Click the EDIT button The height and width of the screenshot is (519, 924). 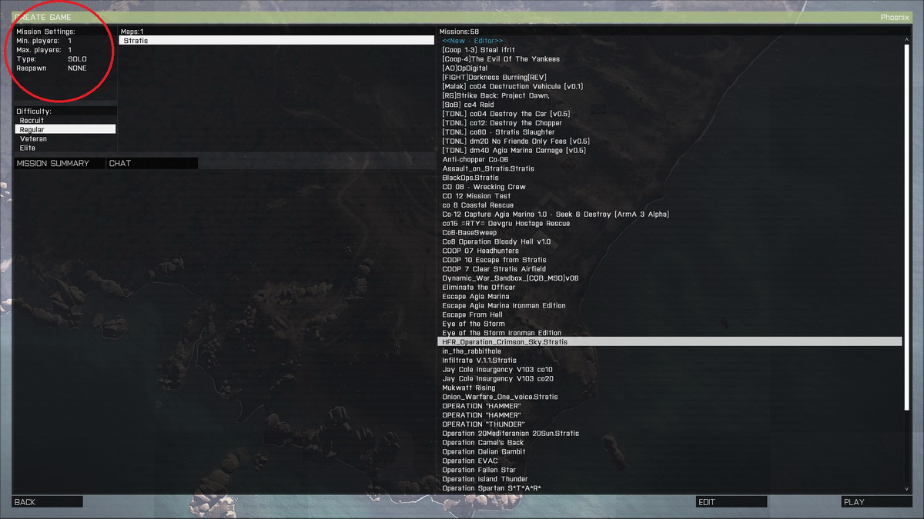731,501
